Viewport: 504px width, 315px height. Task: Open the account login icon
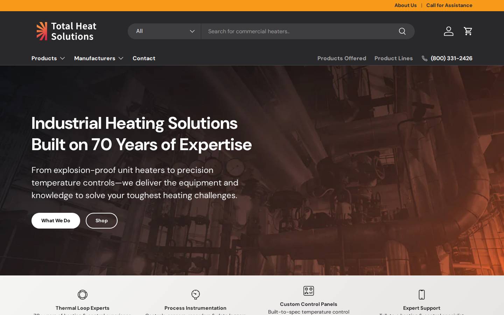(x=449, y=31)
